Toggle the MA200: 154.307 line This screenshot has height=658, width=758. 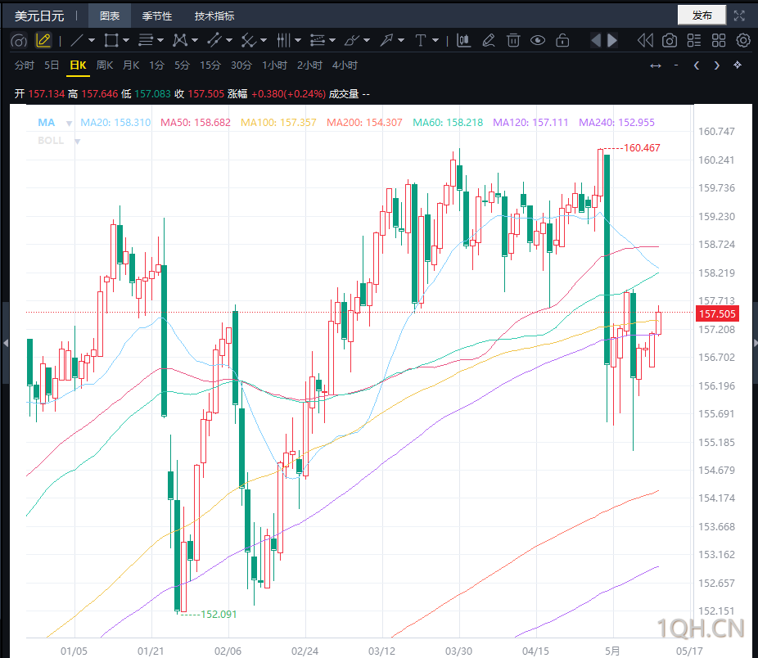(x=364, y=123)
